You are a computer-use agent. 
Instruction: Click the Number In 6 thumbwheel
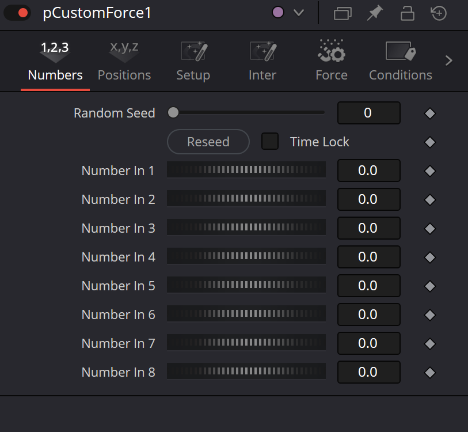(246, 314)
